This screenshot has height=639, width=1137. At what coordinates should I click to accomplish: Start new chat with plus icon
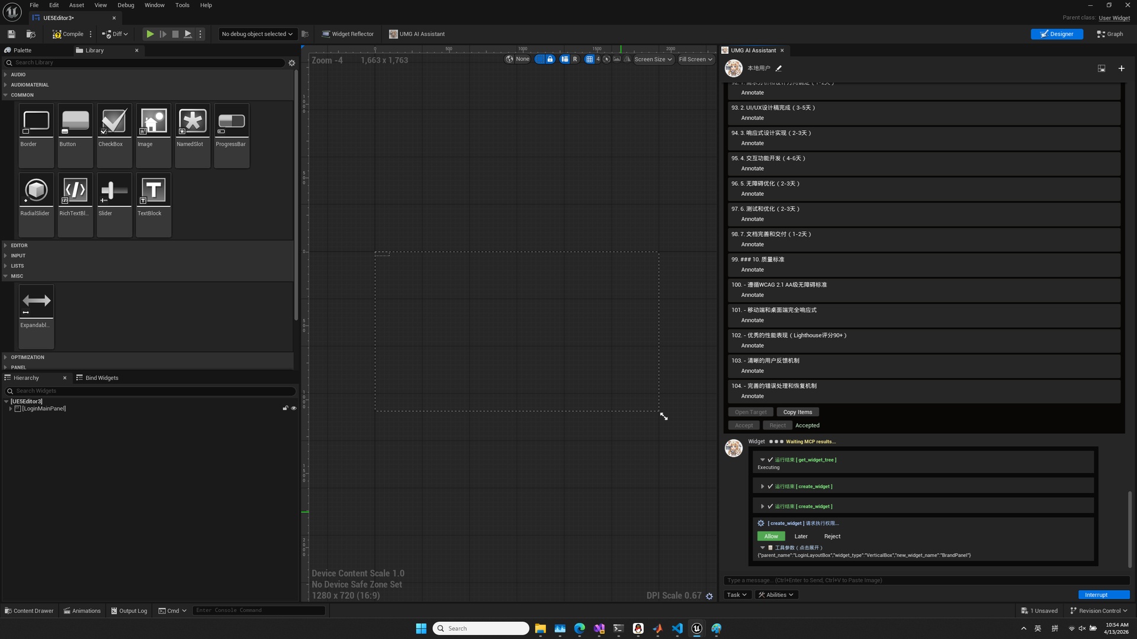pos(1121,69)
